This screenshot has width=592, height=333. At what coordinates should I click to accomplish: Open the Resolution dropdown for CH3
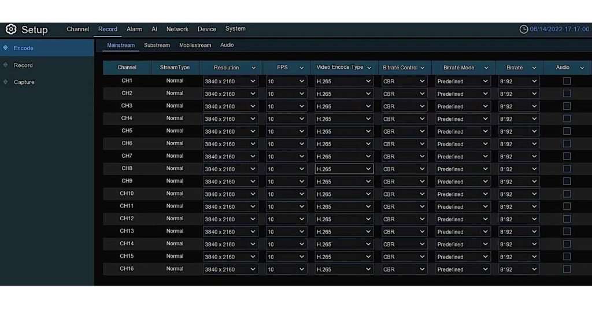(x=230, y=106)
